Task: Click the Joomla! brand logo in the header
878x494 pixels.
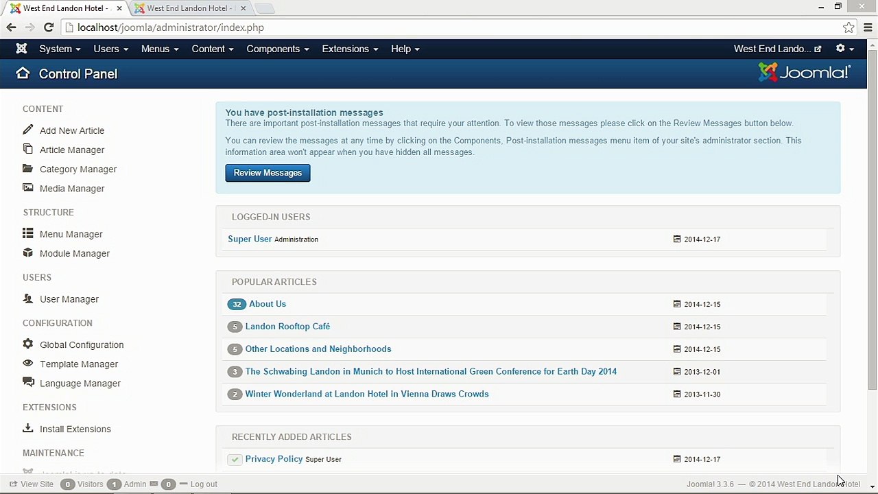Action: point(805,72)
